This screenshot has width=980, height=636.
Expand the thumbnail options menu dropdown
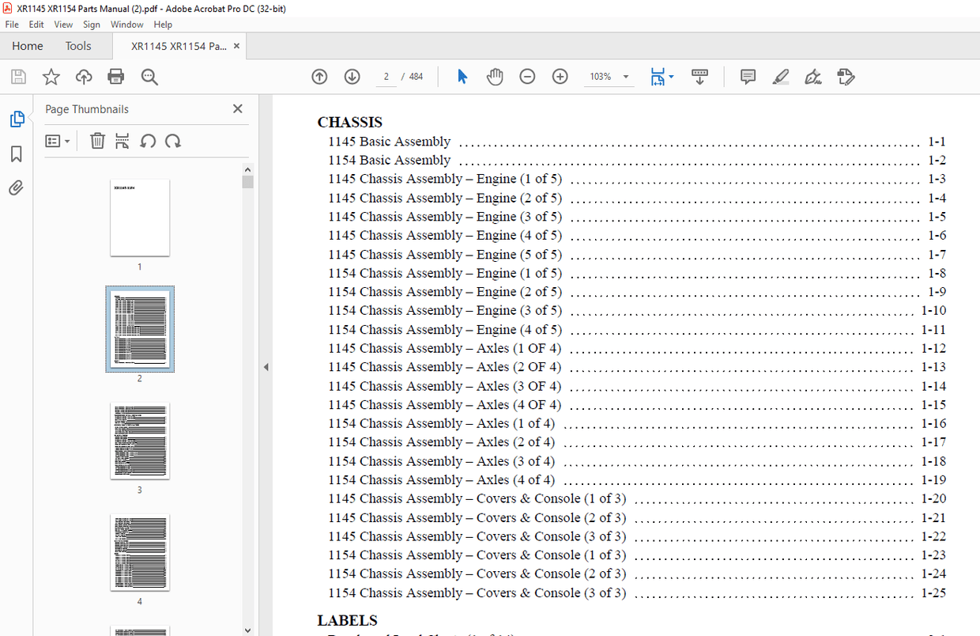pyautogui.click(x=58, y=142)
